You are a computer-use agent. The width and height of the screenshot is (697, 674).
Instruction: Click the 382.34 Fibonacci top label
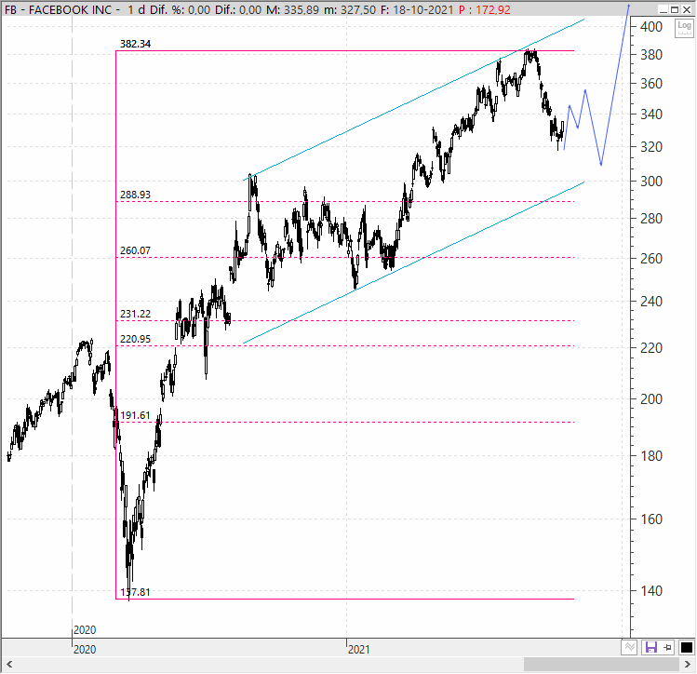pyautogui.click(x=135, y=44)
